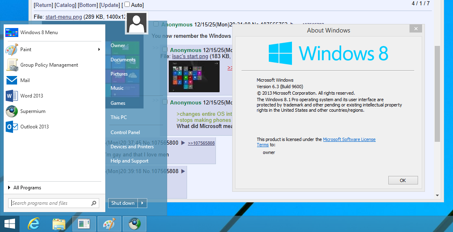Tick checkbox beside isac's start.png post
453x232 pixels.
(x=165, y=50)
